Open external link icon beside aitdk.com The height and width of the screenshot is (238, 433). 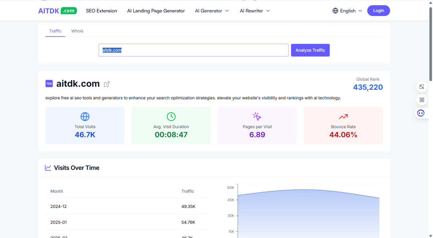pos(107,84)
